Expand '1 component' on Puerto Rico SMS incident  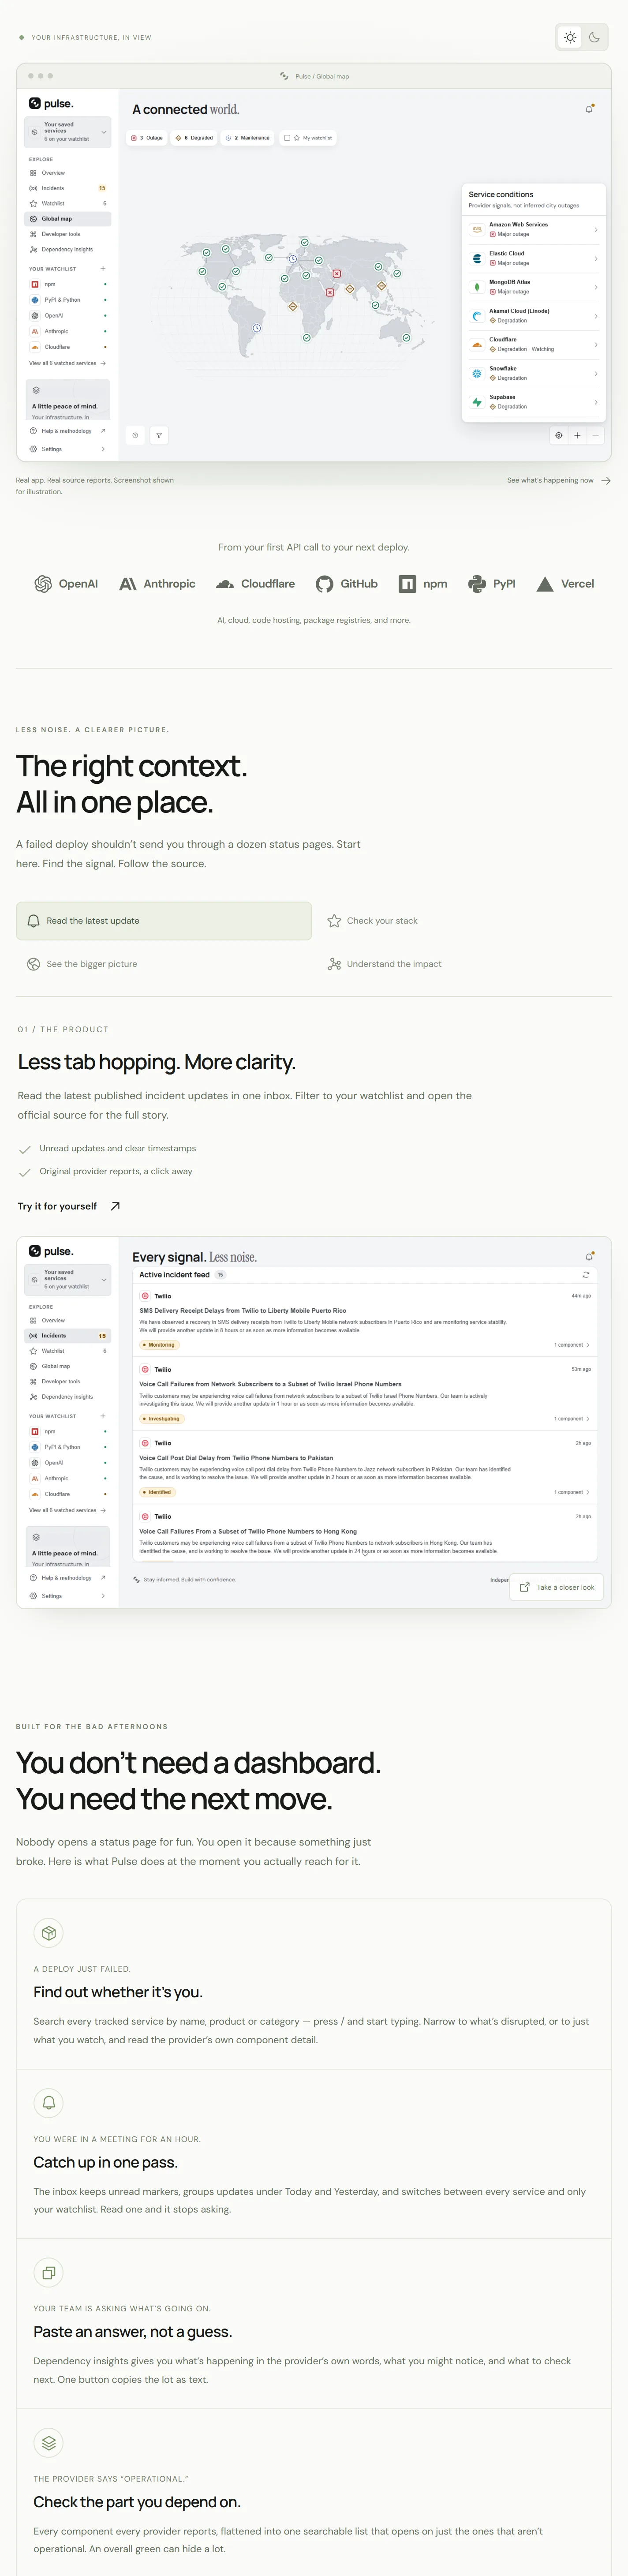click(572, 1345)
